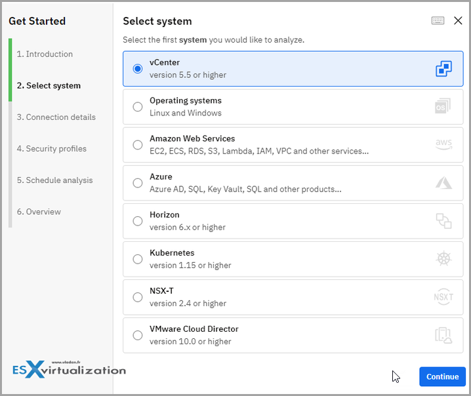Select the Horizon radio button
The height and width of the screenshot is (396, 471).
[138, 221]
